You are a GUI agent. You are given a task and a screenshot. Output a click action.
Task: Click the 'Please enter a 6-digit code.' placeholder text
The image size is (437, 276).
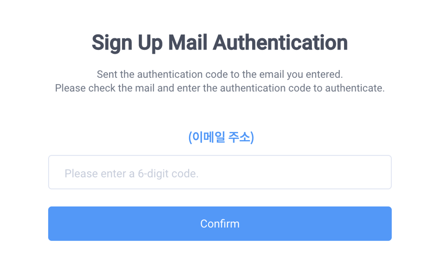(x=132, y=174)
